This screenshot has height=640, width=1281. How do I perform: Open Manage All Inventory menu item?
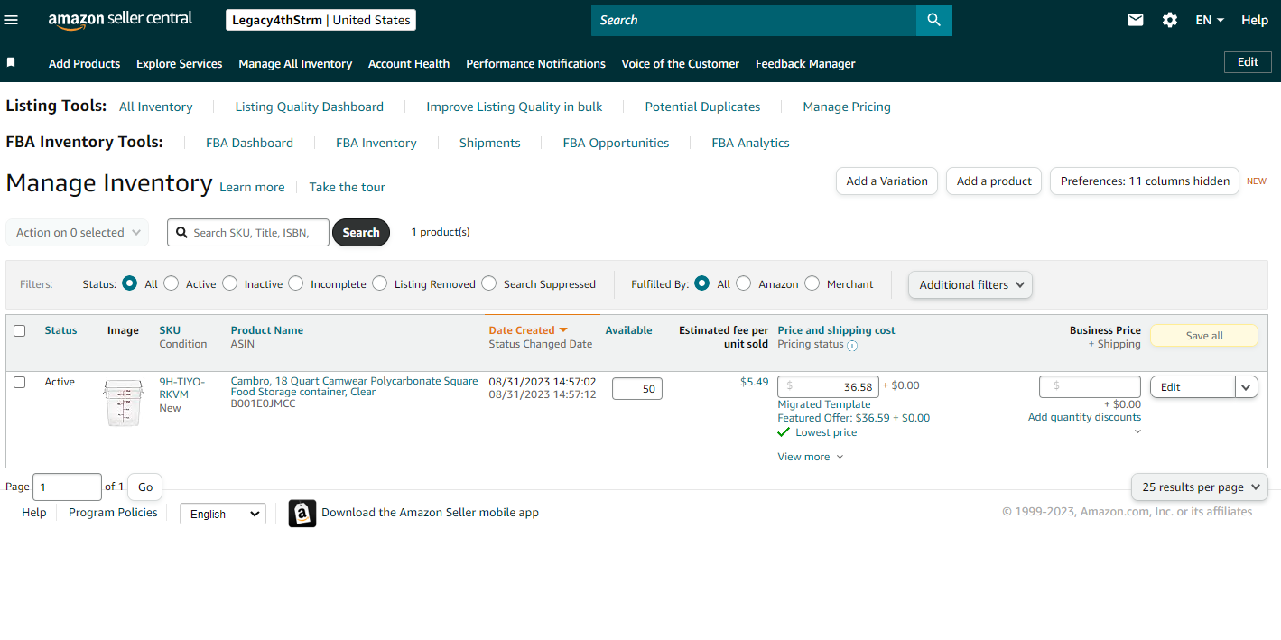coord(295,63)
